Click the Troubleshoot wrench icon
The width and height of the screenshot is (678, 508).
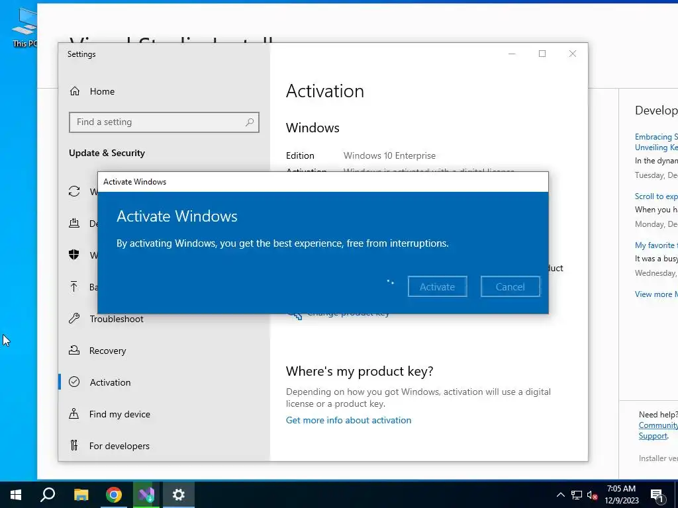click(74, 319)
